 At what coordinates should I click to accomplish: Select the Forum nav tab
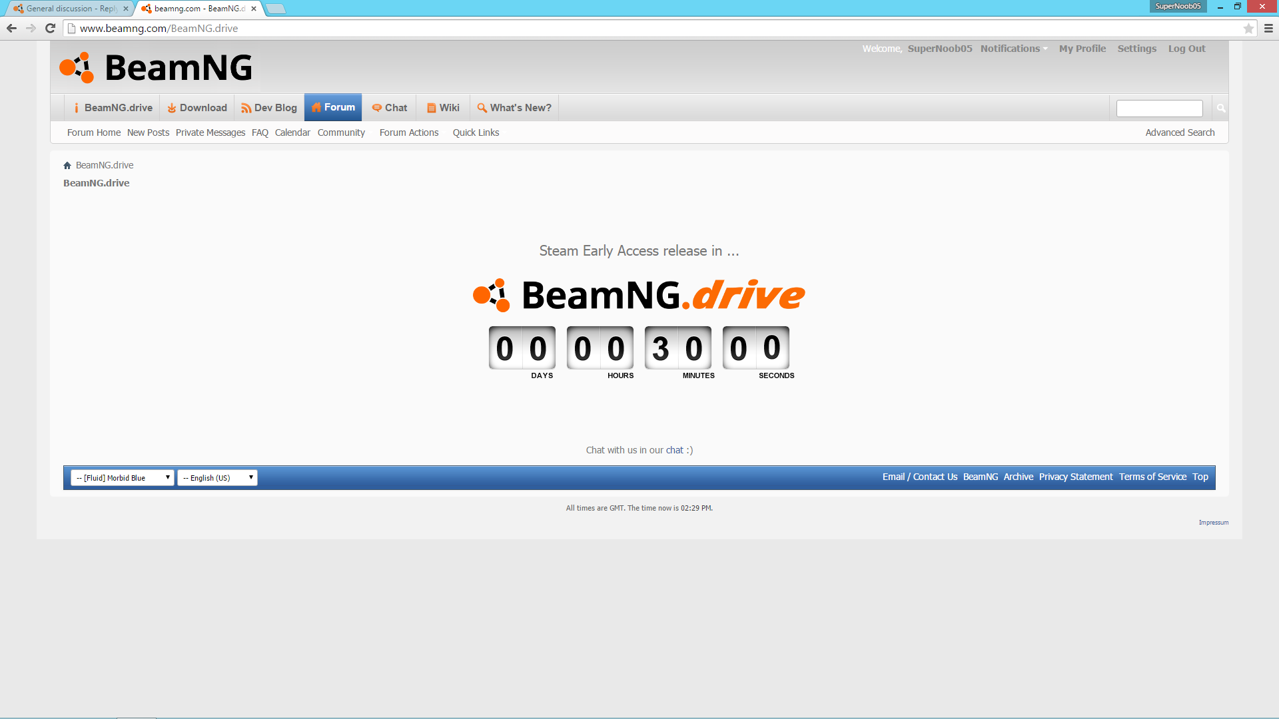333,107
